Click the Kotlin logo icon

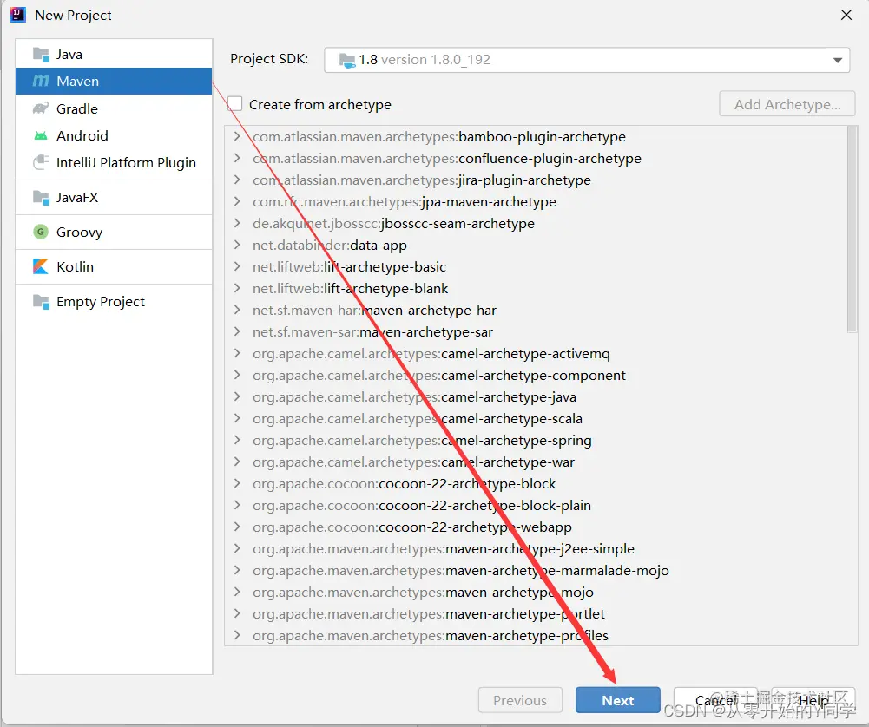pyautogui.click(x=41, y=266)
